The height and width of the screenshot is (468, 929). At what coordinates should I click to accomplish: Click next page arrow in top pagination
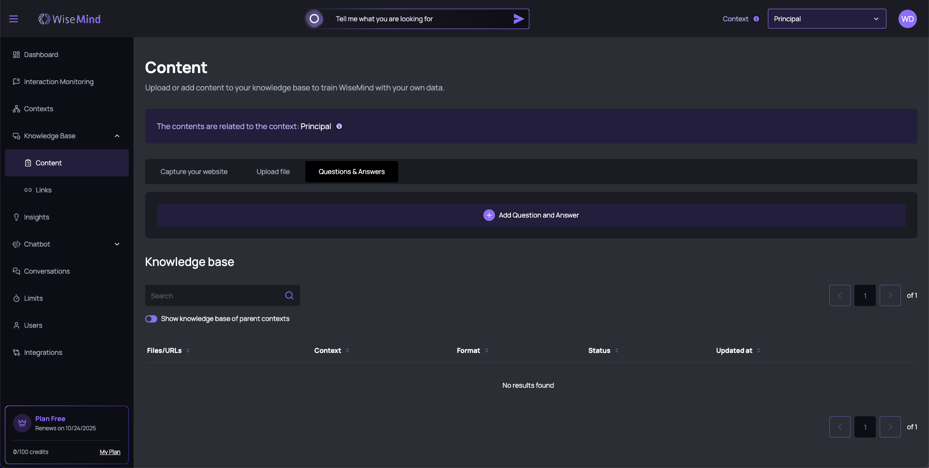(x=890, y=295)
